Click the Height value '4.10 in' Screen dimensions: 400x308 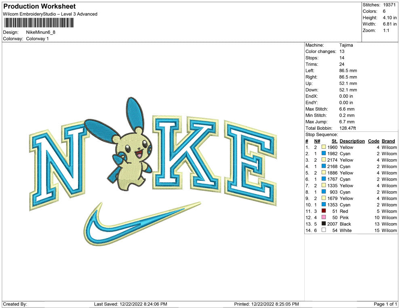[x=390, y=18]
